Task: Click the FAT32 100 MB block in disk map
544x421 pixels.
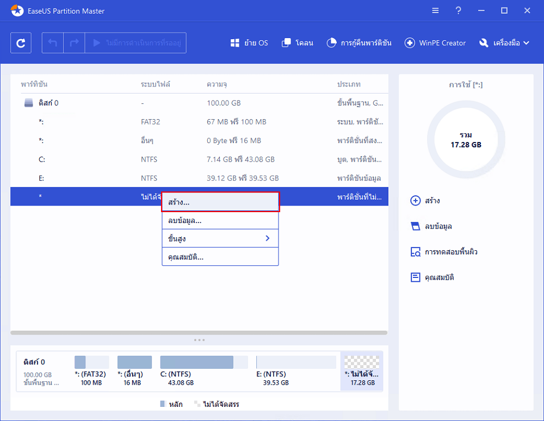Action: pos(91,370)
